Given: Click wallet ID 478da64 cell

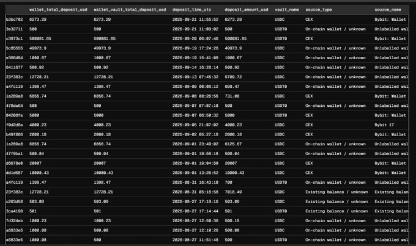Looking at the screenshot, I should coord(14,106).
